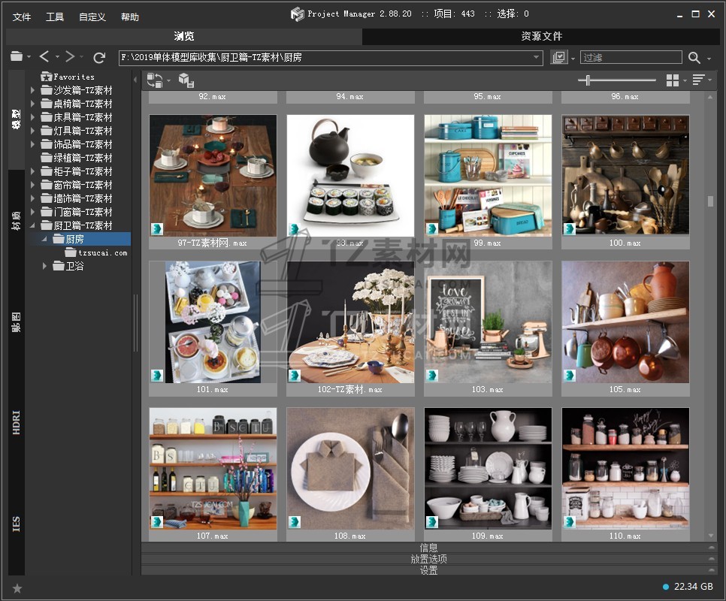
Task: Collapse the 厨卫篇-TZ素材 folder
Action: click(33, 225)
